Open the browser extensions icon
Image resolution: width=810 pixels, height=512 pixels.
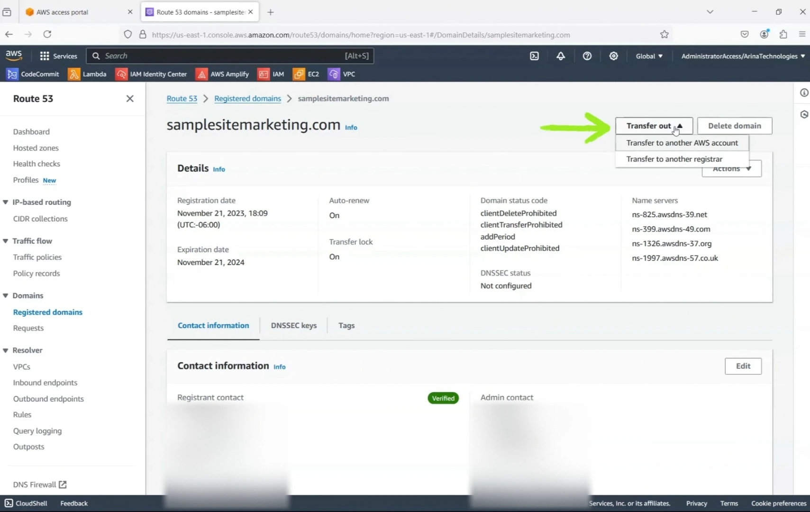click(x=783, y=34)
